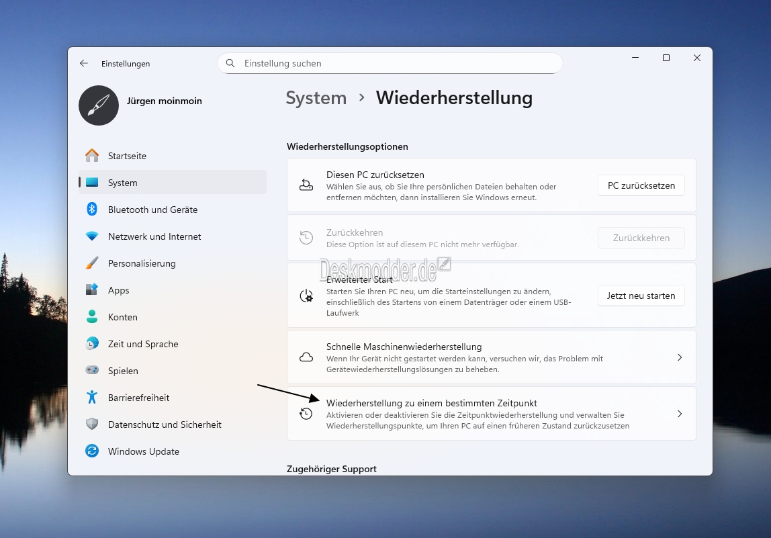
Task: Click the back arrow in Einstellungen header
Action: coord(84,63)
